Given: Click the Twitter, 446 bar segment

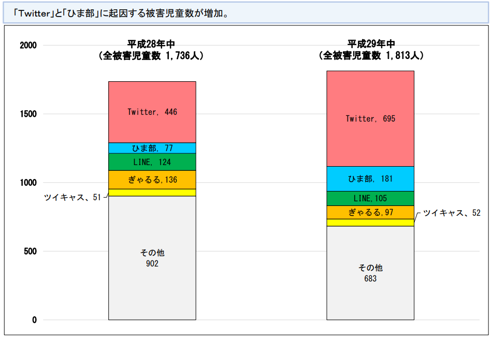Looking at the screenshot, I should (x=152, y=112).
